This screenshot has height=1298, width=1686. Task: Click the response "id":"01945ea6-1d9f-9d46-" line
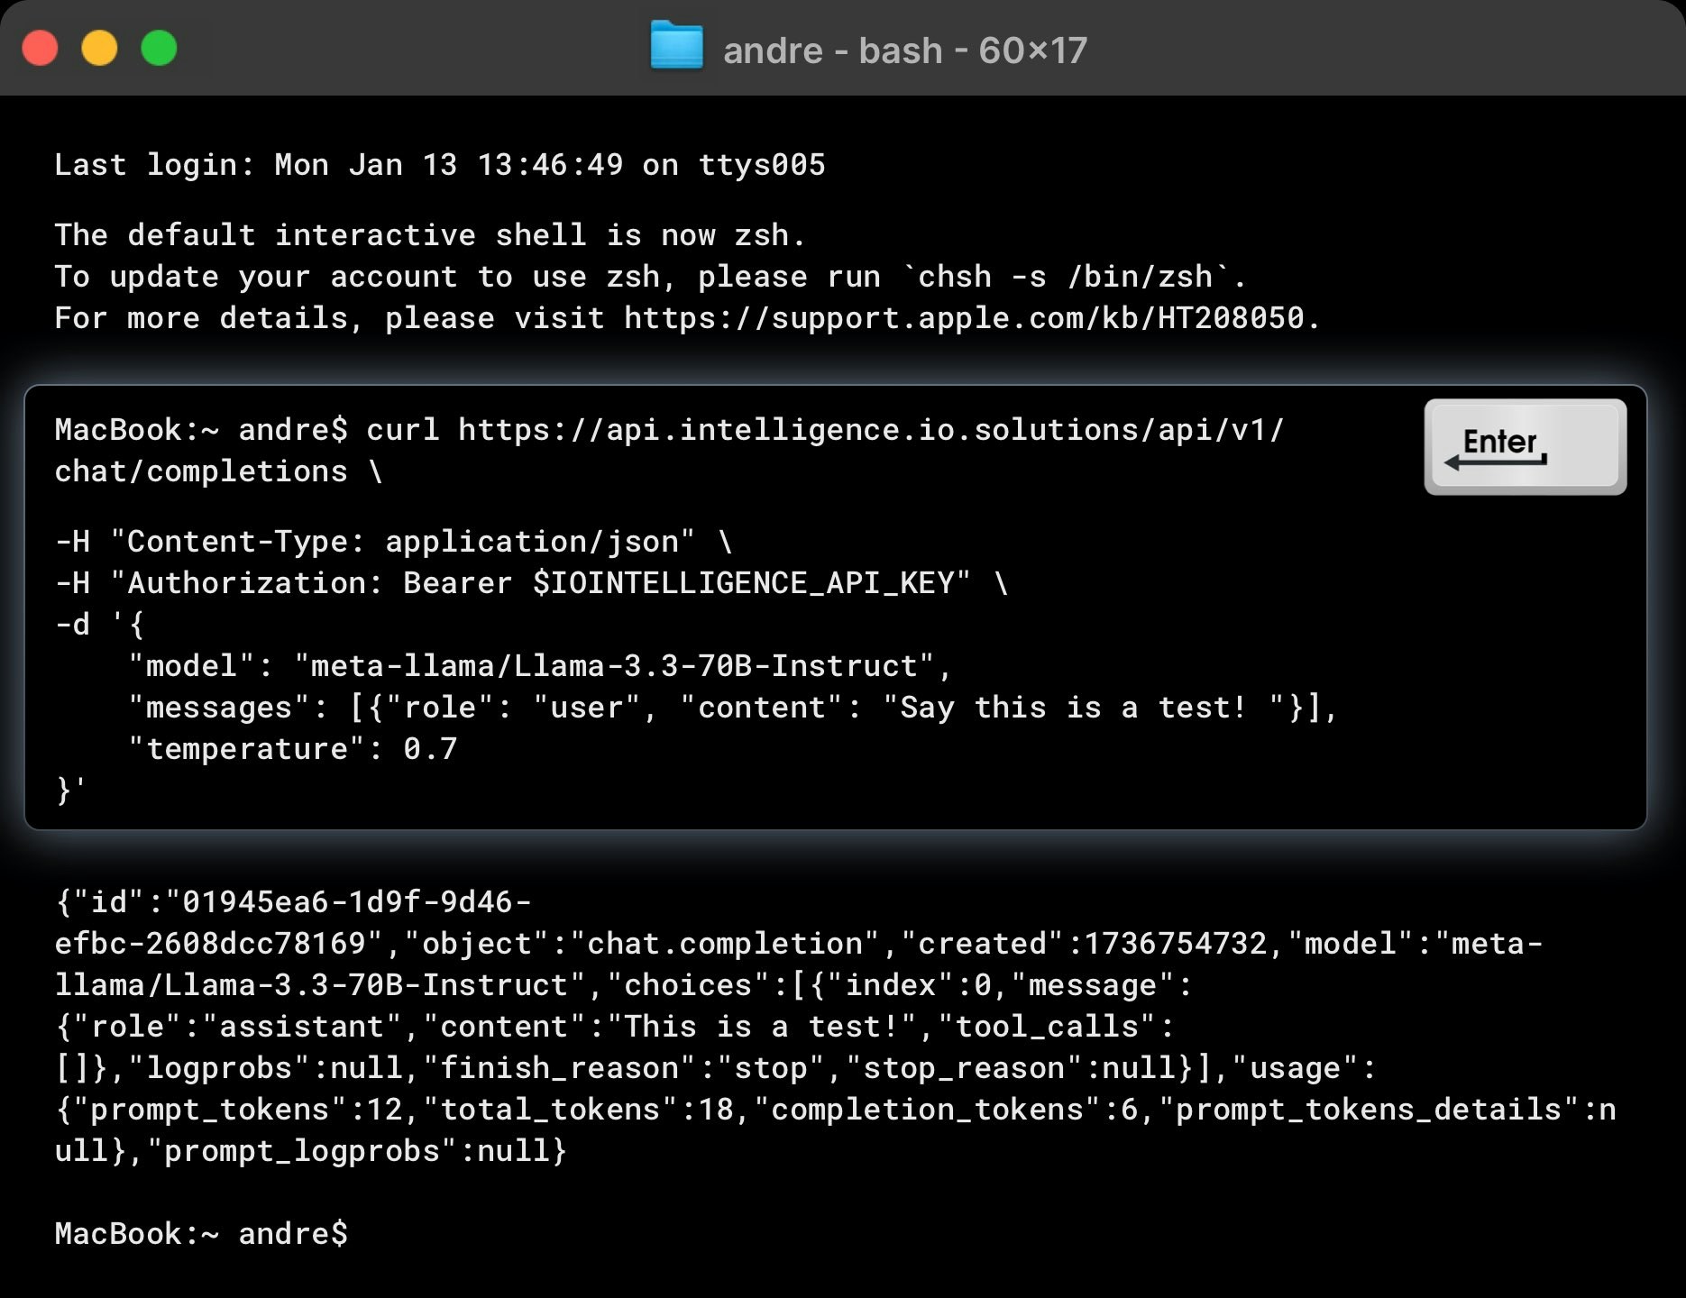tap(293, 902)
